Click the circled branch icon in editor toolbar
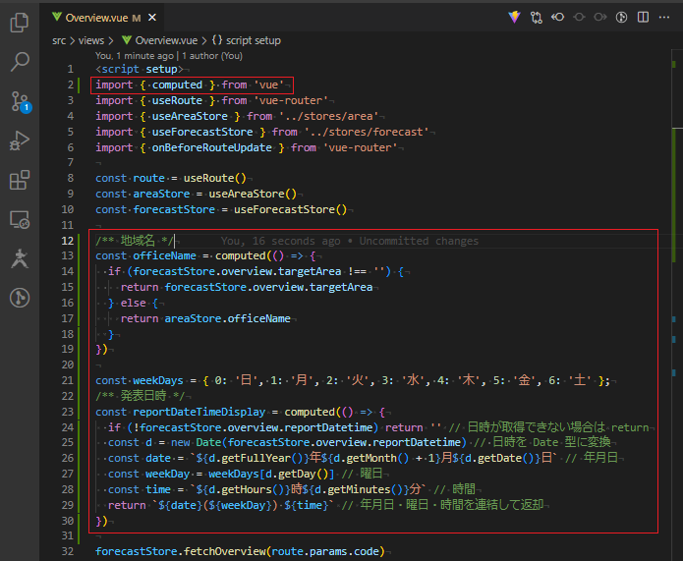This screenshot has height=561, width=683. (x=622, y=17)
